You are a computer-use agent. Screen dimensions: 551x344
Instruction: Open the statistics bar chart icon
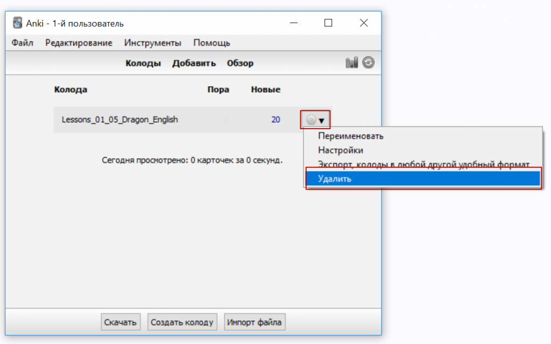[x=351, y=62]
